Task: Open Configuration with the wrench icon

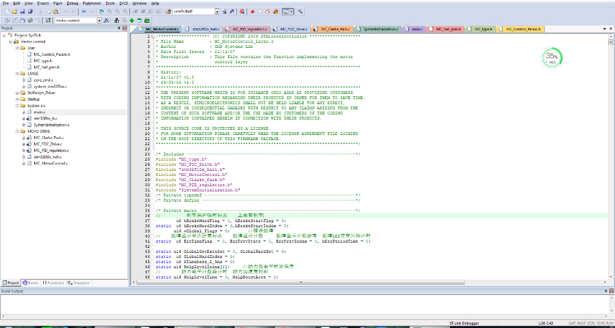Action: tap(300, 11)
